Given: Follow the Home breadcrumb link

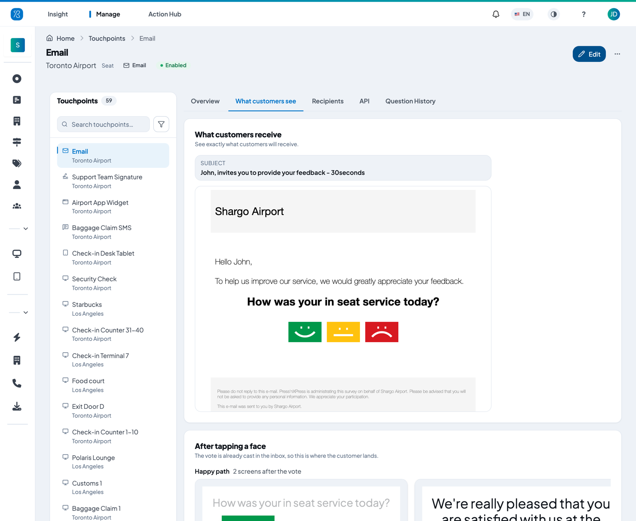Looking at the screenshot, I should (65, 38).
